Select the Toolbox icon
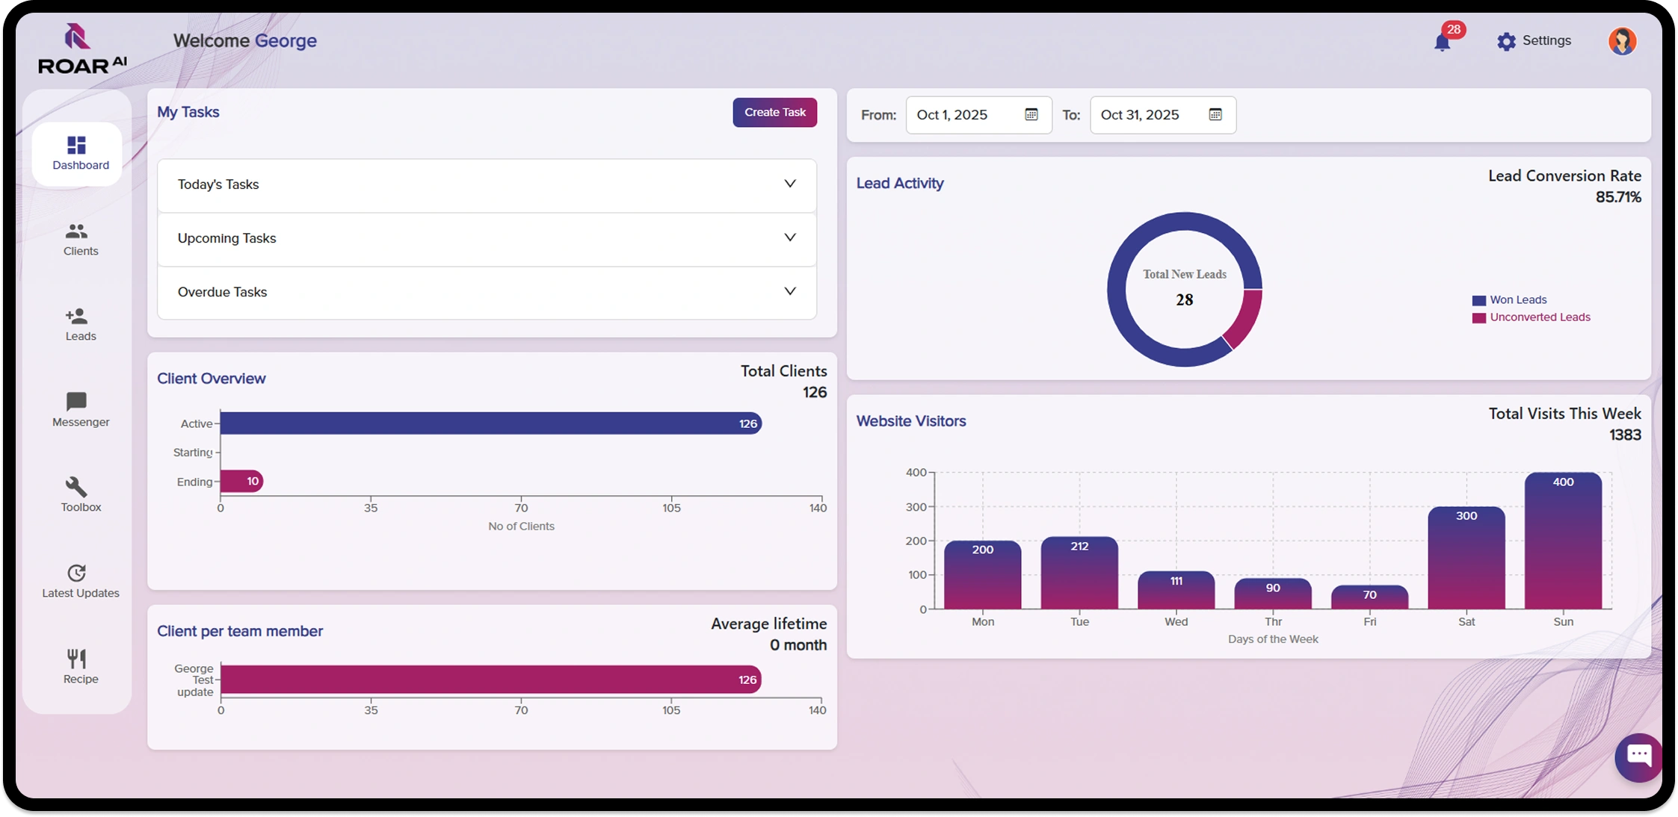 tap(79, 495)
